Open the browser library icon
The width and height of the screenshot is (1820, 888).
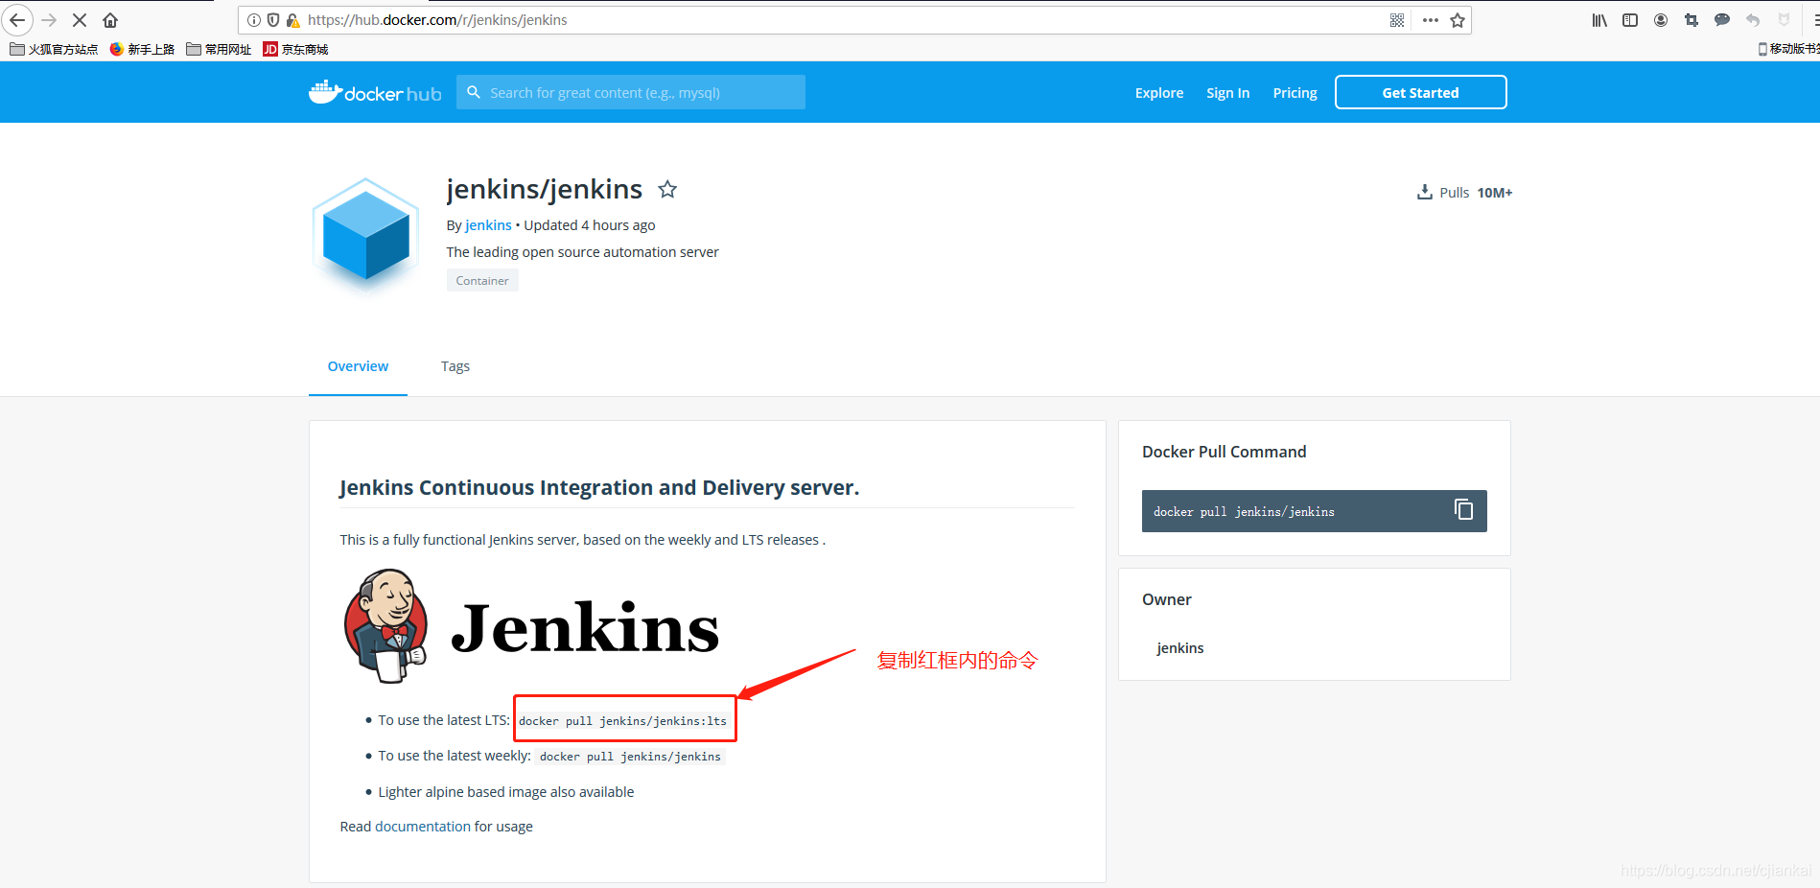pos(1599,20)
